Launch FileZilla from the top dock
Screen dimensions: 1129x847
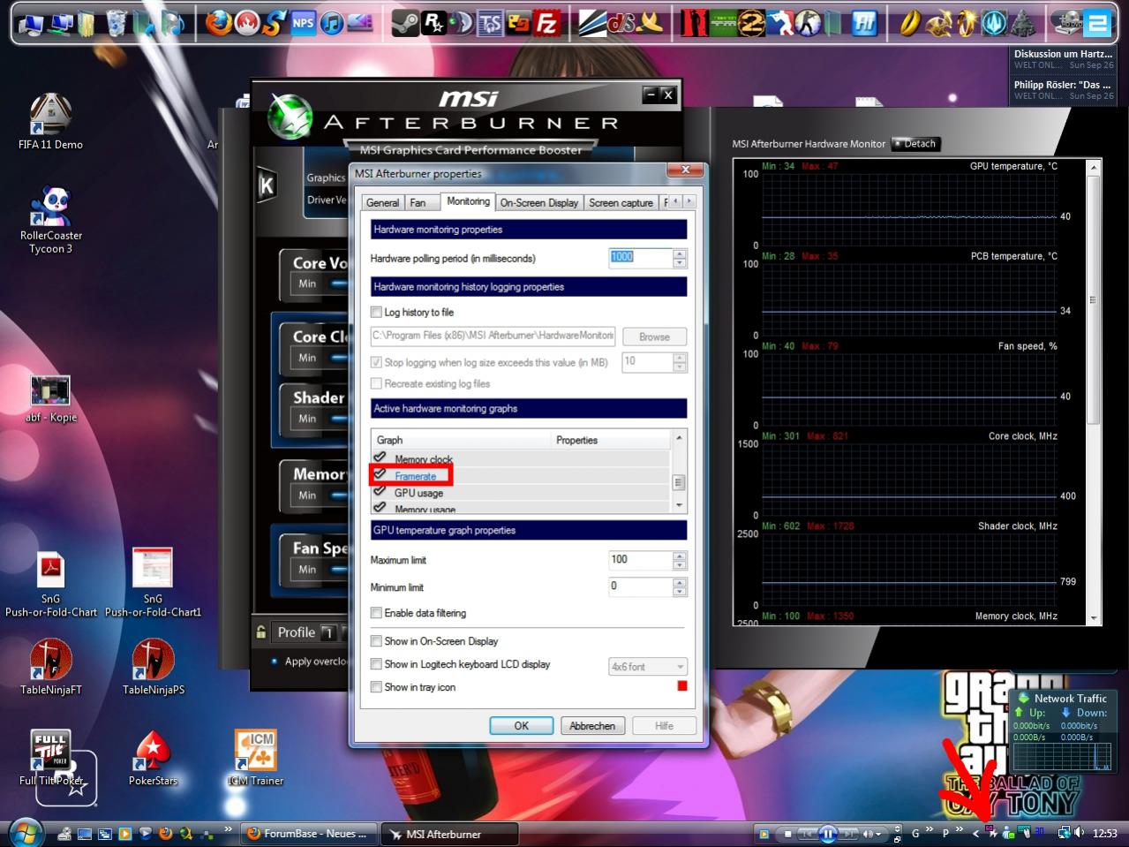pos(547,23)
